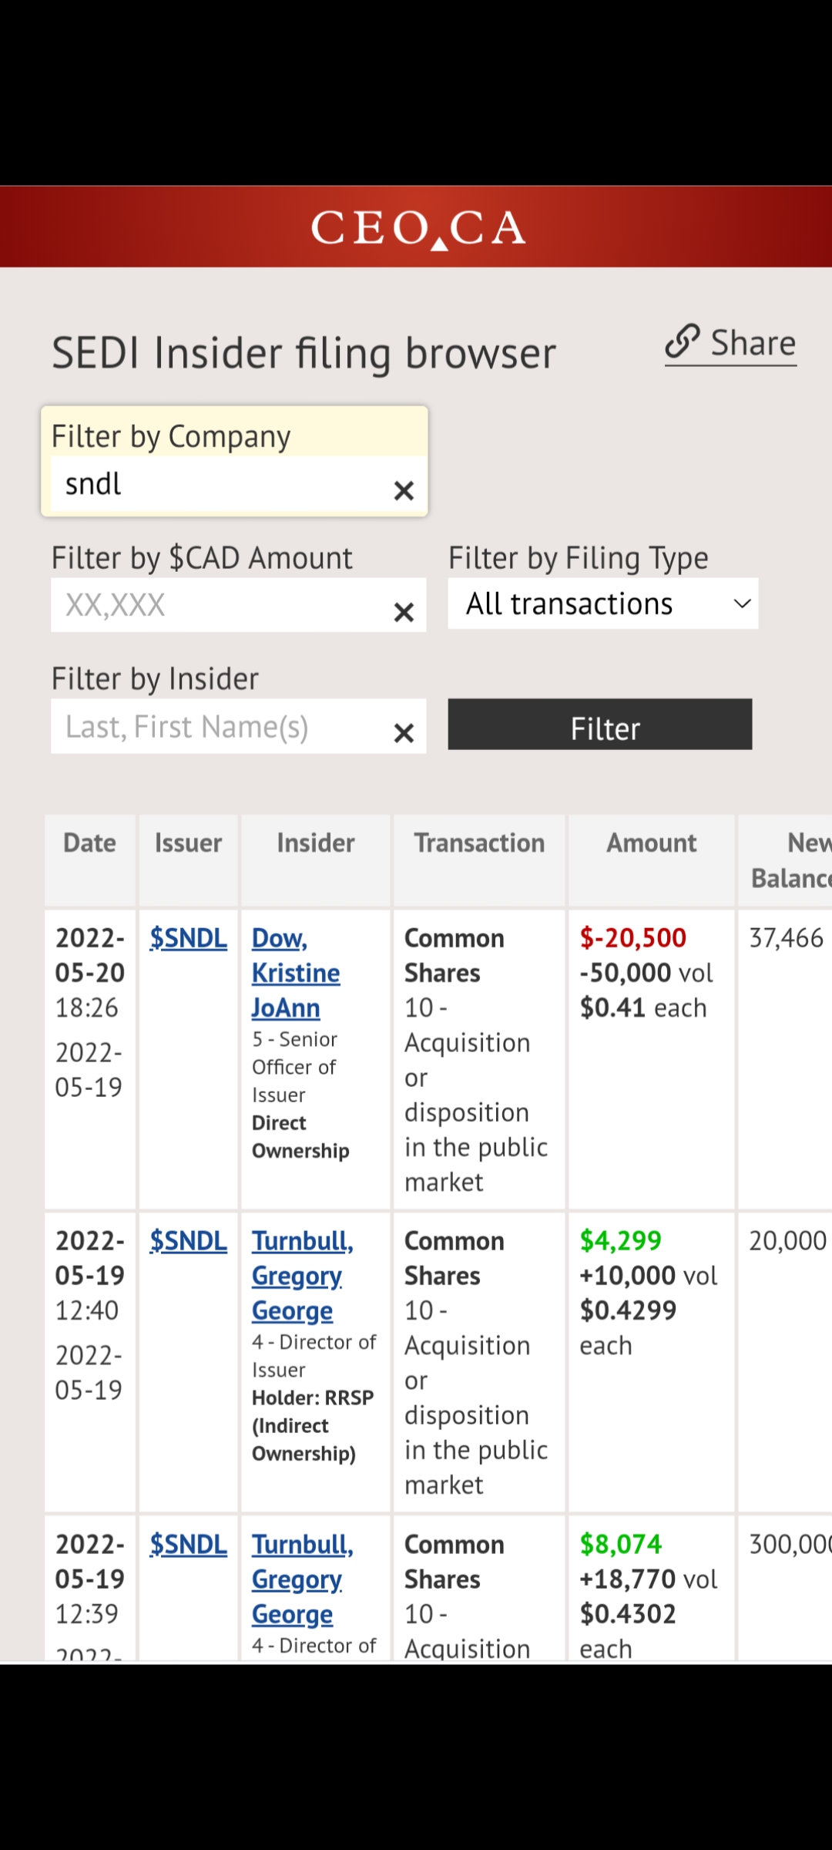The height and width of the screenshot is (1850, 832).
Task: Open $SNDL link in 12:40 row
Action: [188, 1241]
